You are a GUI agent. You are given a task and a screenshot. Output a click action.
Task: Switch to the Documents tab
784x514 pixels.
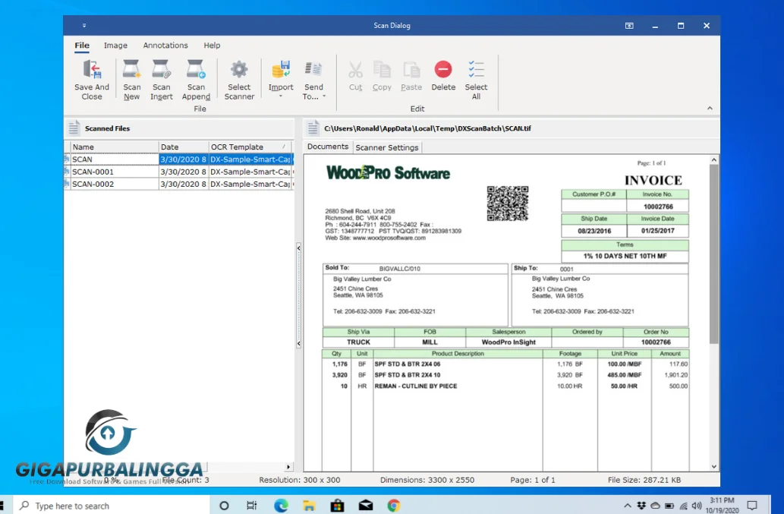328,147
